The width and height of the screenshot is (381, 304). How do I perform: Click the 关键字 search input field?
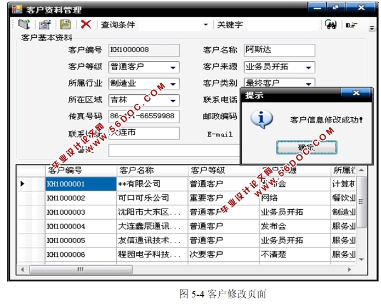[x=280, y=25]
